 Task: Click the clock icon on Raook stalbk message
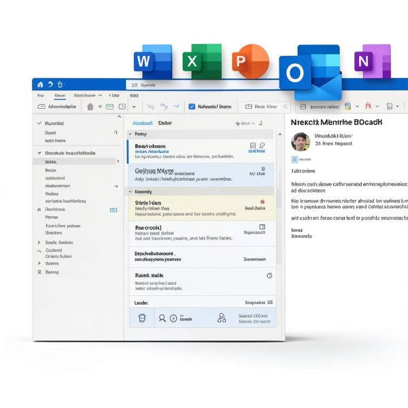269,275
